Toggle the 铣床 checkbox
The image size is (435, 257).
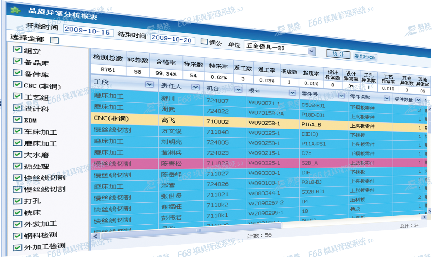tap(17, 212)
